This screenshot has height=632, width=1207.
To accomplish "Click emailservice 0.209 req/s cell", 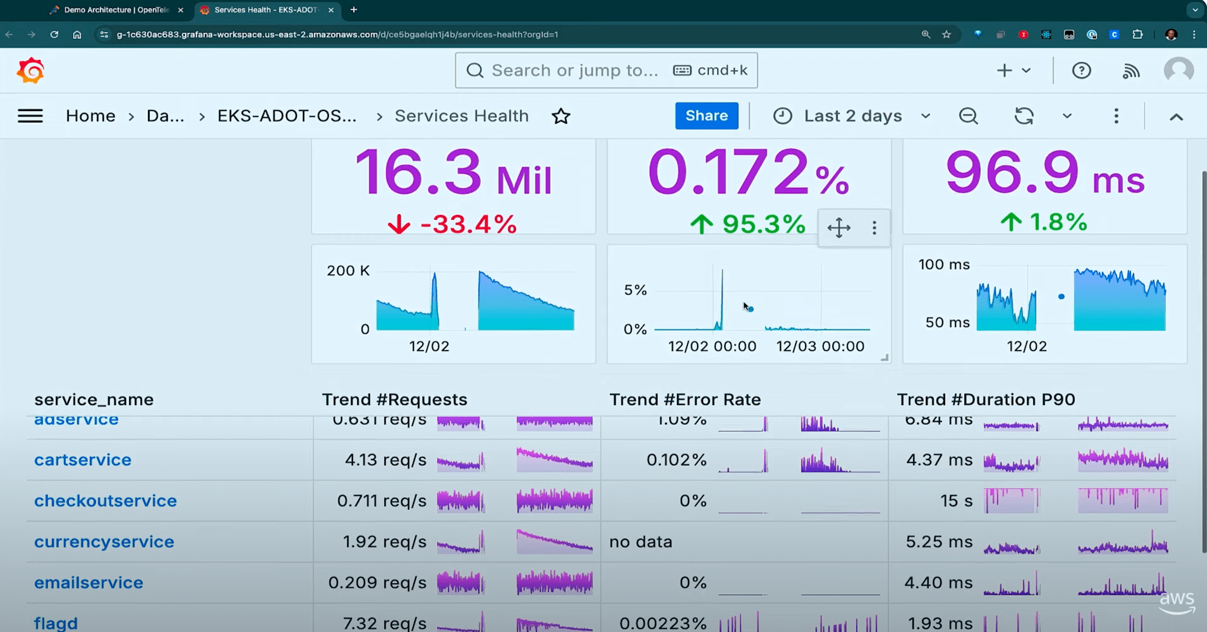I will pos(457,583).
